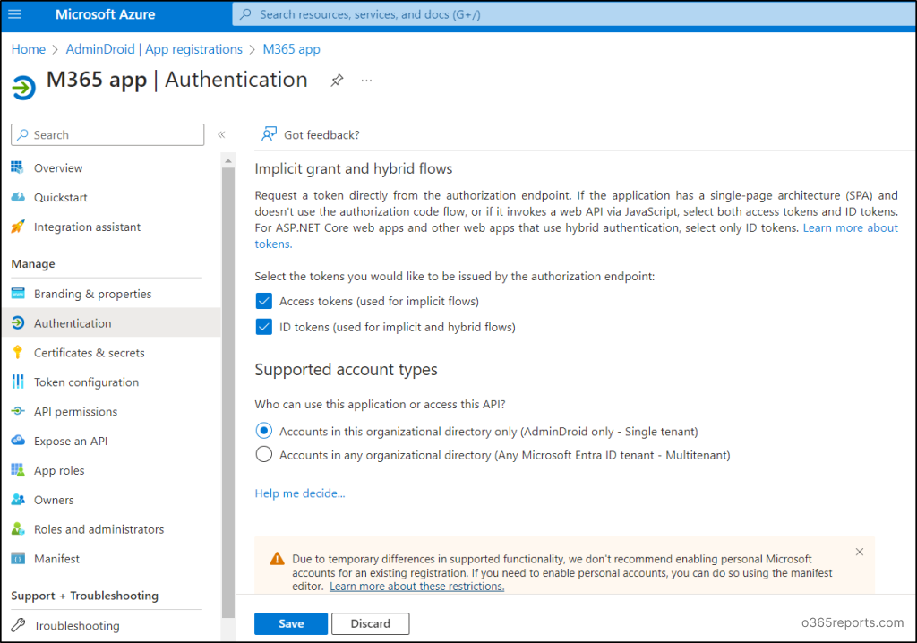Click the Microsoft Azure title in header
917x643 pixels.
[x=106, y=14]
